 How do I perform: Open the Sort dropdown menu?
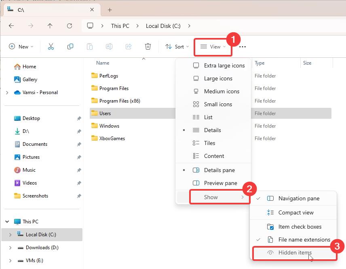177,47
